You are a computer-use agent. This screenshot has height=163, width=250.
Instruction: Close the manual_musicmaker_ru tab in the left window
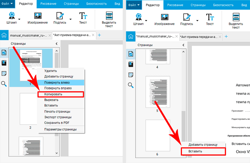pyautogui.click(x=50, y=36)
